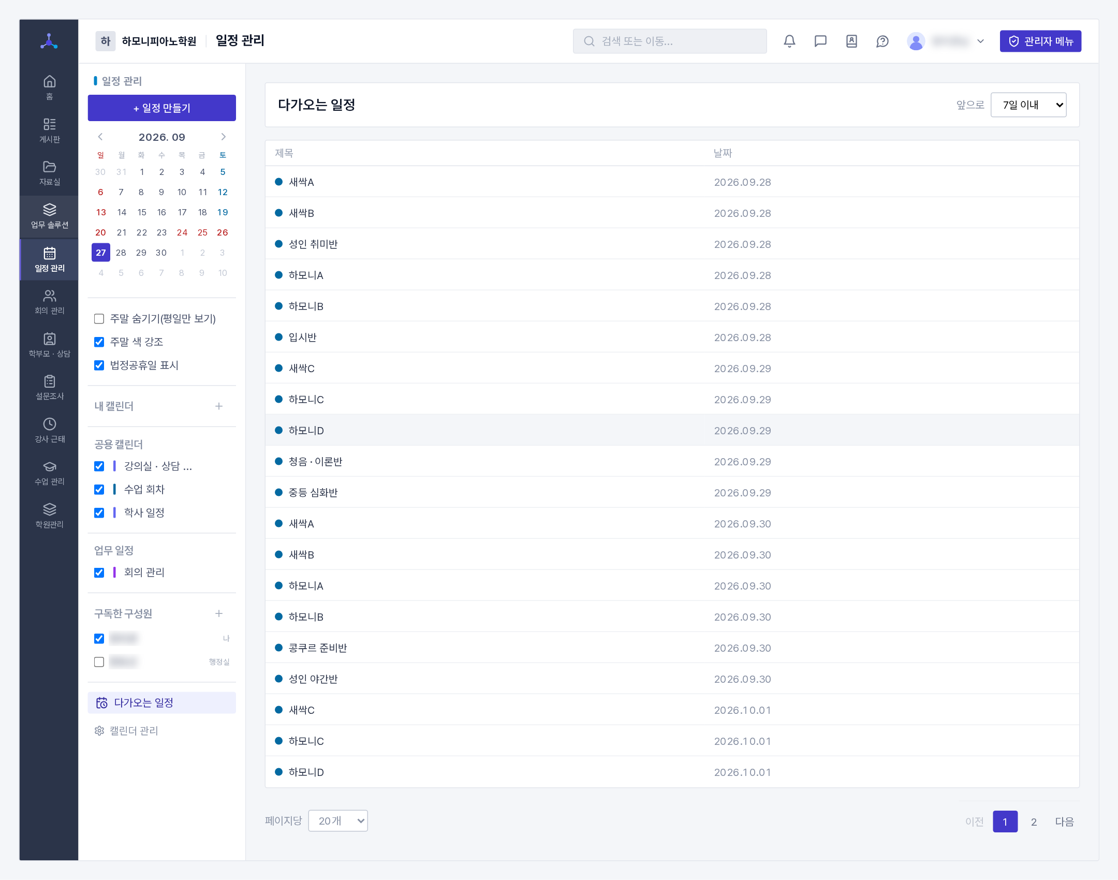1118x880 pixels.
Task: Click + 일정 만들기 button
Action: (161, 108)
